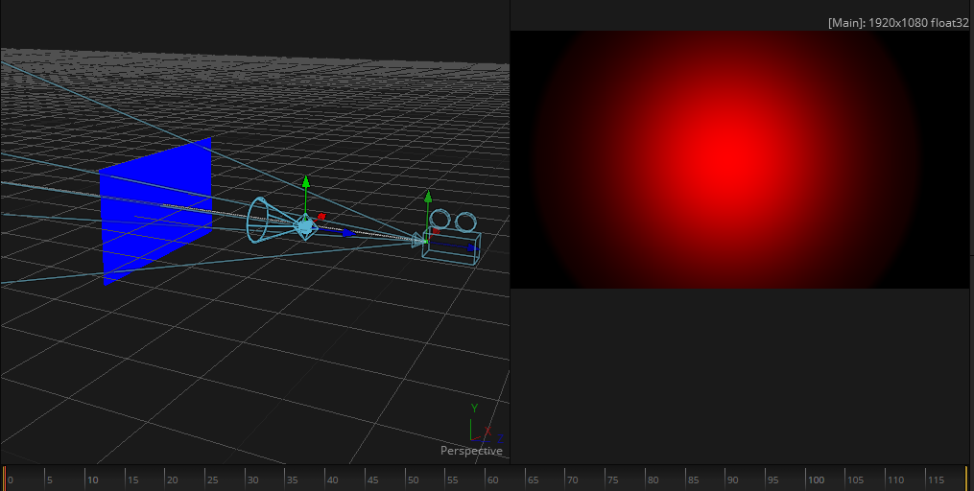Click the 1920x1080 float32 resolution label
The image size is (974, 491).
pos(898,23)
